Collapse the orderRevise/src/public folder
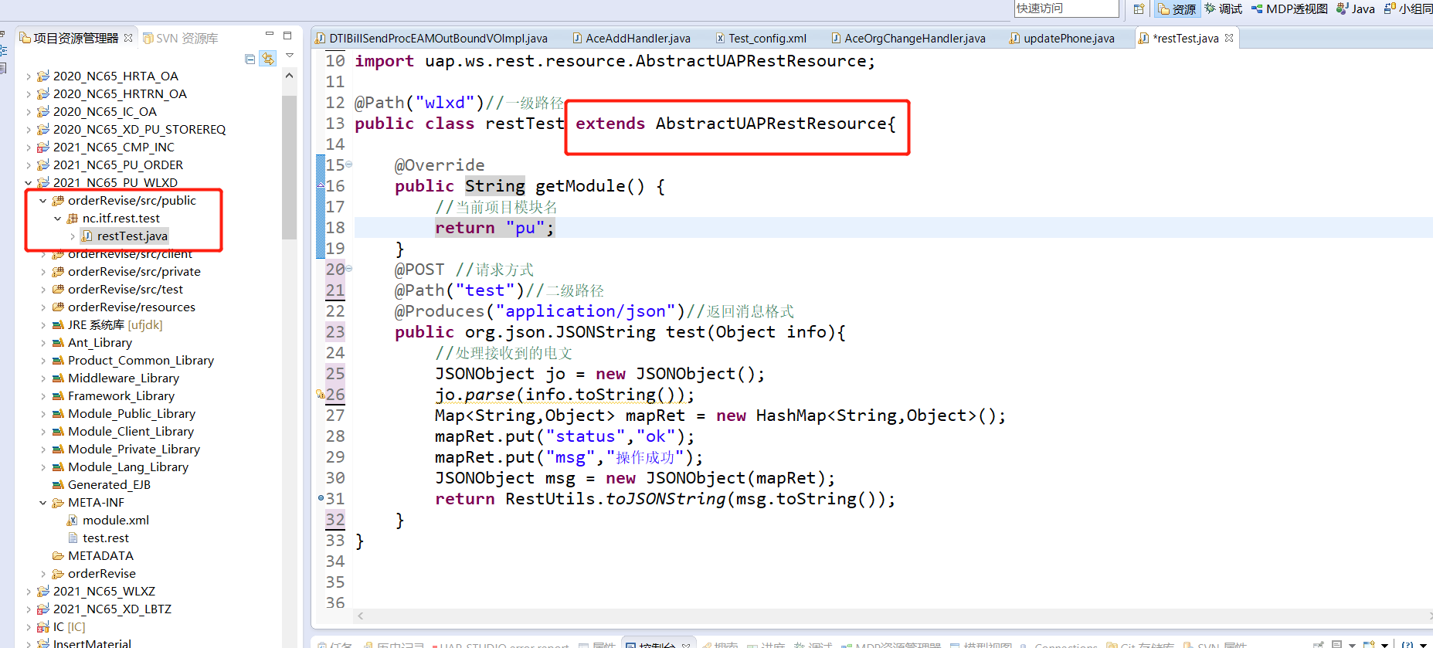Image resolution: width=1433 pixels, height=648 pixels. (43, 201)
